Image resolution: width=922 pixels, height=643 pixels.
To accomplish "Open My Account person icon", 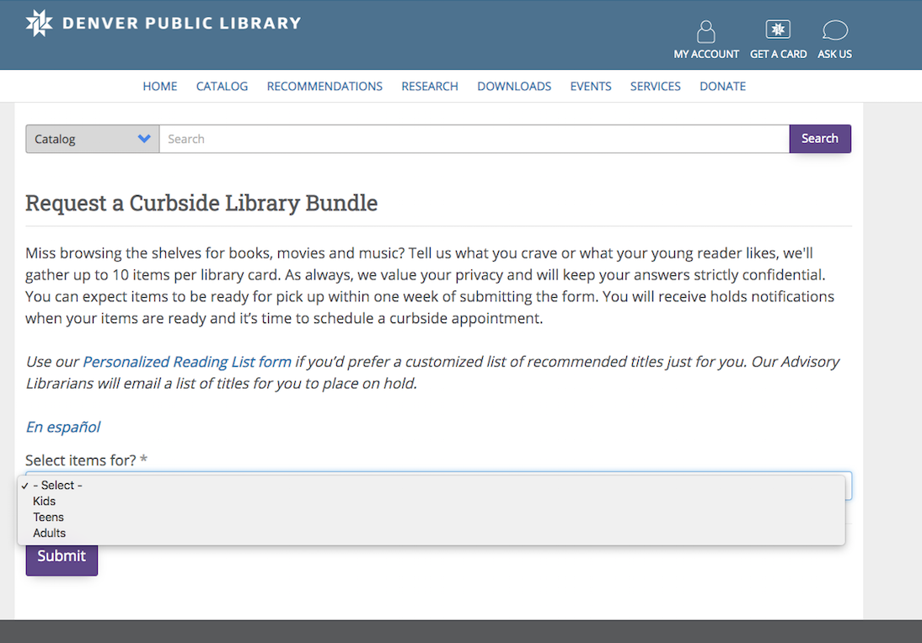I will coord(705,32).
